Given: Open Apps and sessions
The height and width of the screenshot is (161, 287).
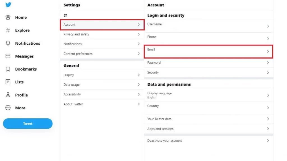Looking at the screenshot, I should click(x=160, y=129).
